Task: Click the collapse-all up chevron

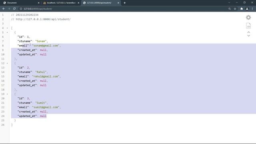Action: (x=249, y=32)
